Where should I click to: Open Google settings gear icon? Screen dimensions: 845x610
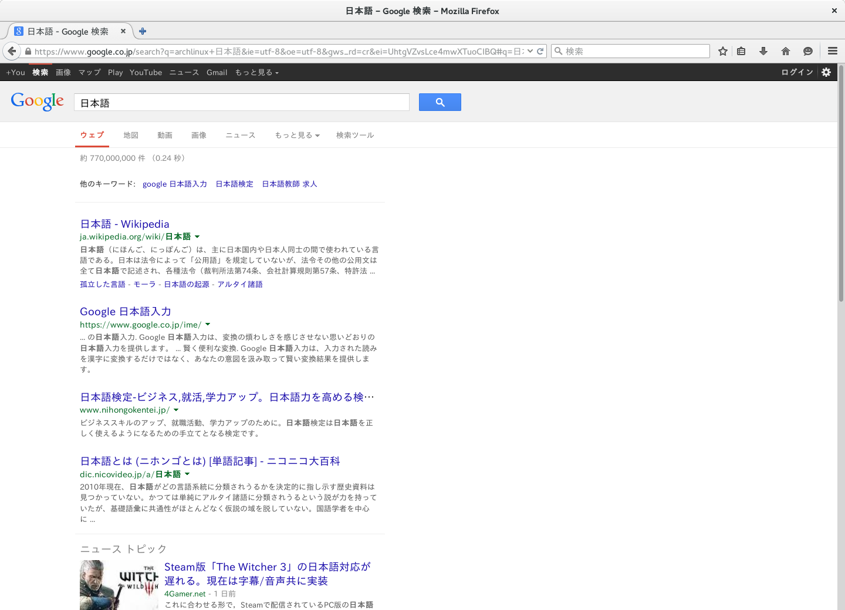coord(826,72)
